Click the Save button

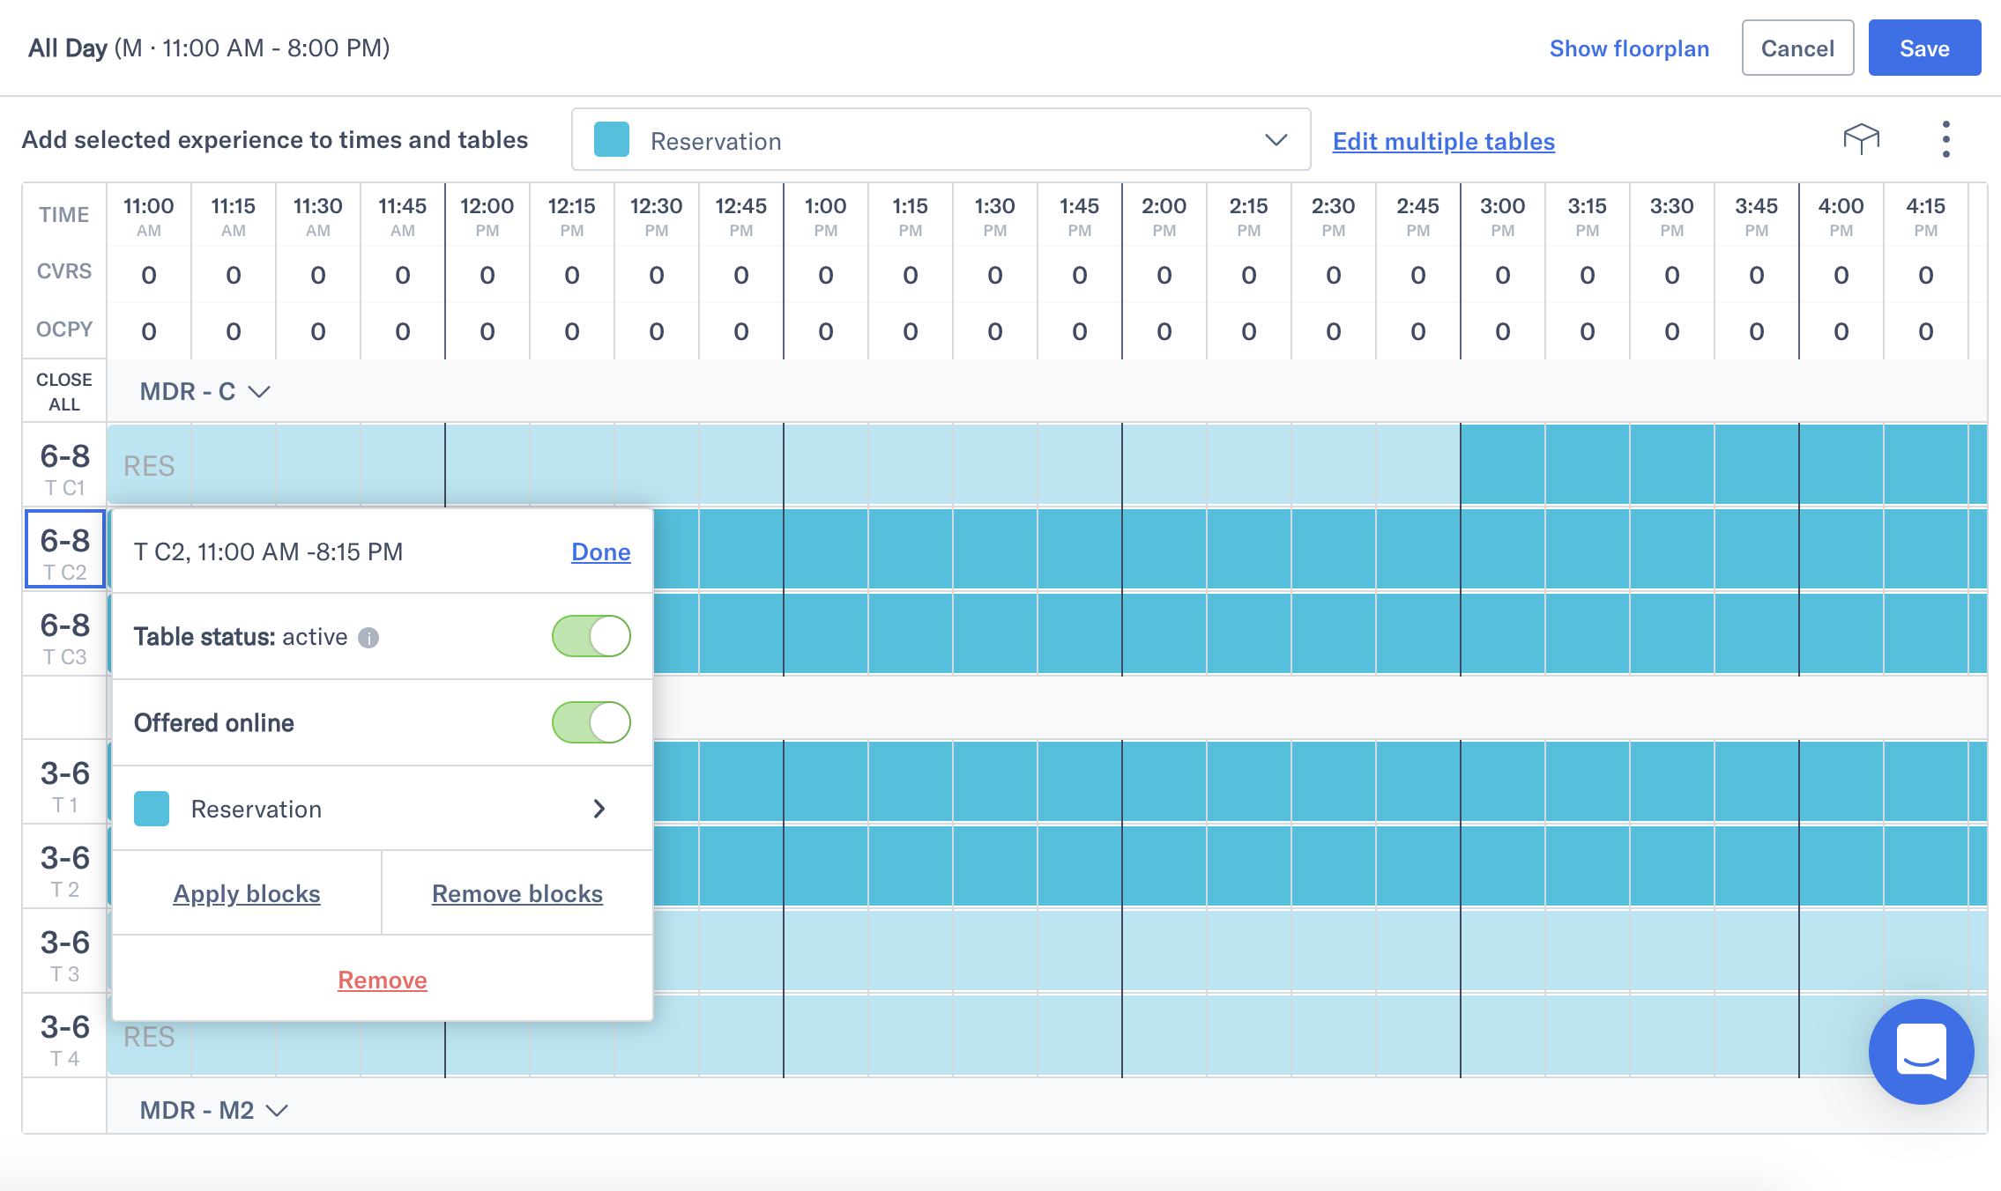(1925, 48)
